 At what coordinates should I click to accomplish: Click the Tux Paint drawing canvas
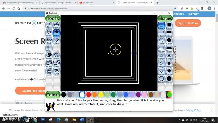point(109,53)
